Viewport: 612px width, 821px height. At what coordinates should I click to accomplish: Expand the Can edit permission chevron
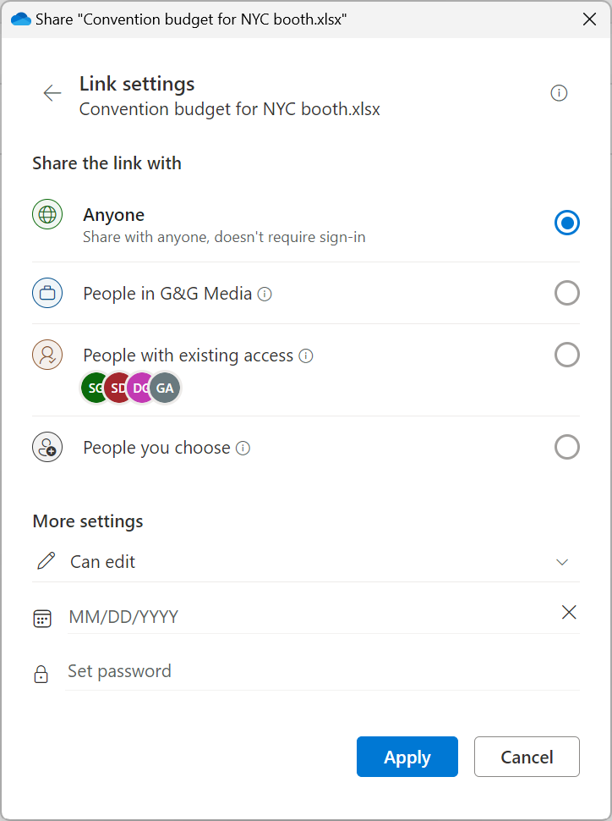562,562
